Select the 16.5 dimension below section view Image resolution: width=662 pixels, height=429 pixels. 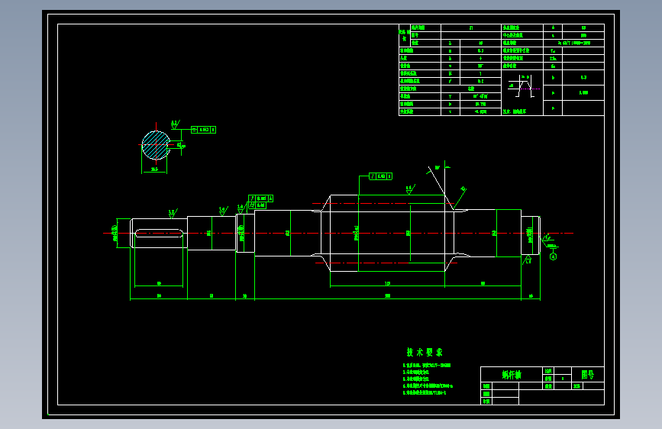pyautogui.click(x=154, y=169)
